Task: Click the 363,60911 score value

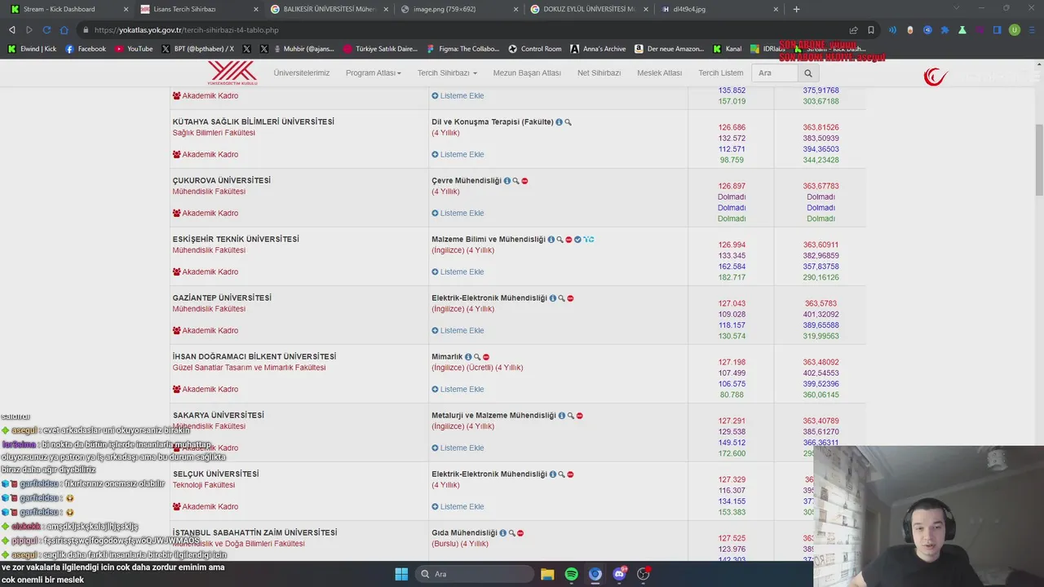Action: click(x=821, y=245)
